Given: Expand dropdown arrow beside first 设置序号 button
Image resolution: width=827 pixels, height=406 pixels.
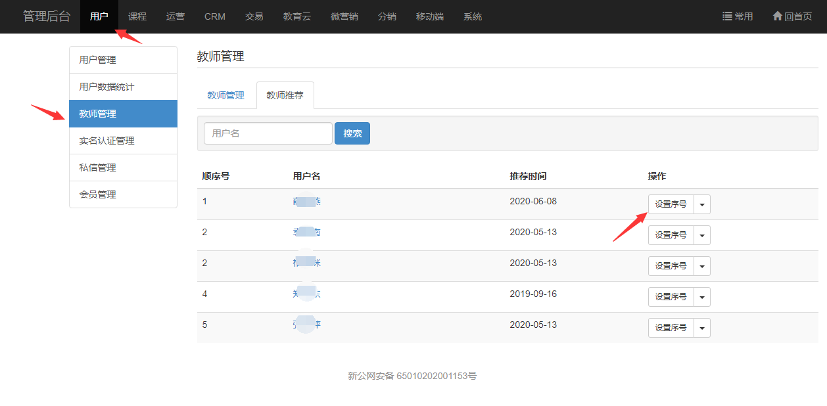Looking at the screenshot, I should [x=702, y=204].
